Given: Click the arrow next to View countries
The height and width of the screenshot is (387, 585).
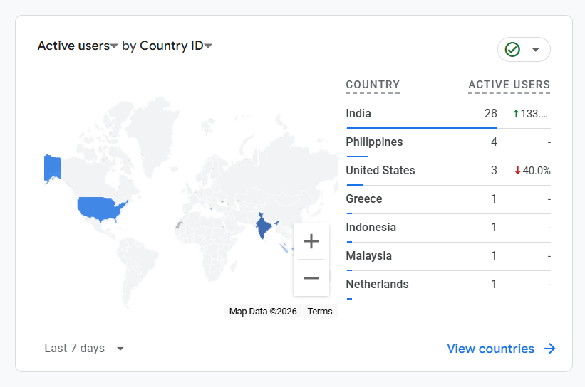Looking at the screenshot, I should point(549,349).
